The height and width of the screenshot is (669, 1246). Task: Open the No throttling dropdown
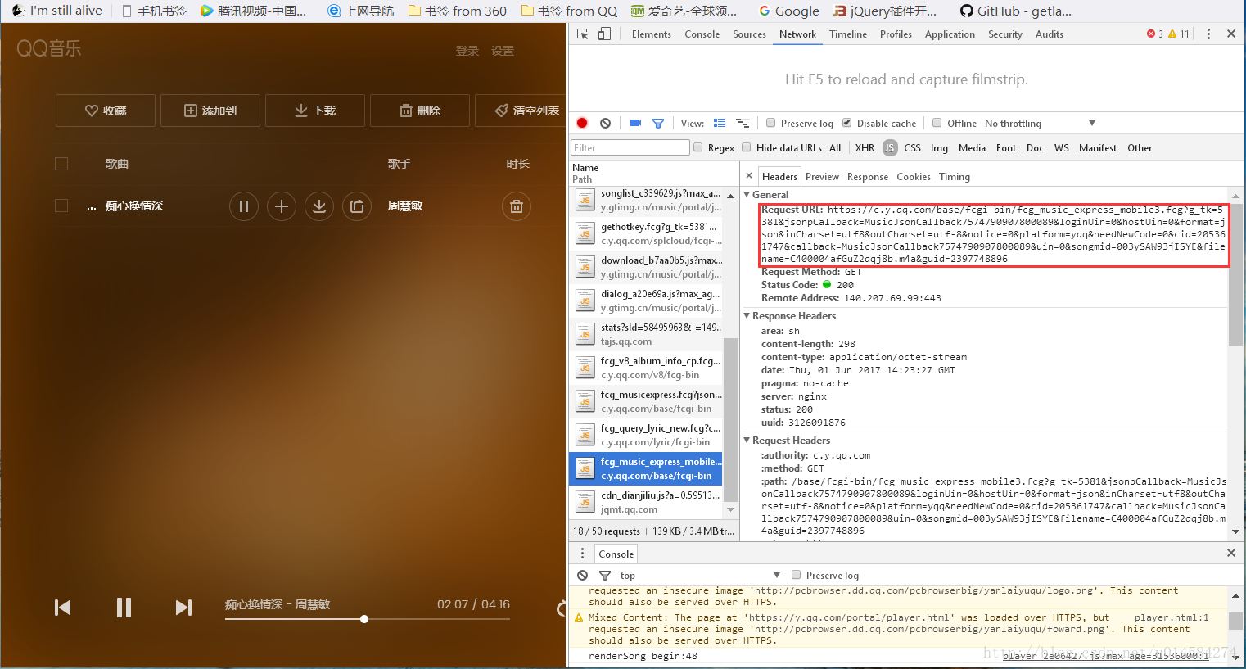point(1040,124)
